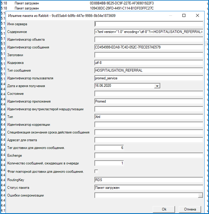The height and width of the screenshot is (214, 209).
Task: Click the RoutingKey field with RDS
Action: (x=149, y=180)
